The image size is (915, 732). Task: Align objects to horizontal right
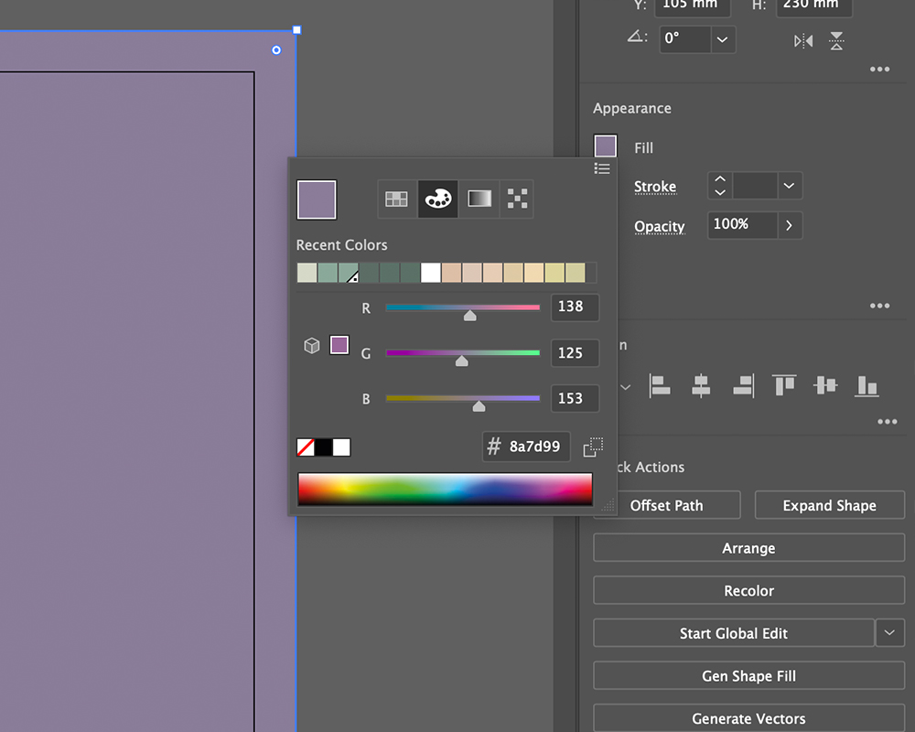(743, 386)
